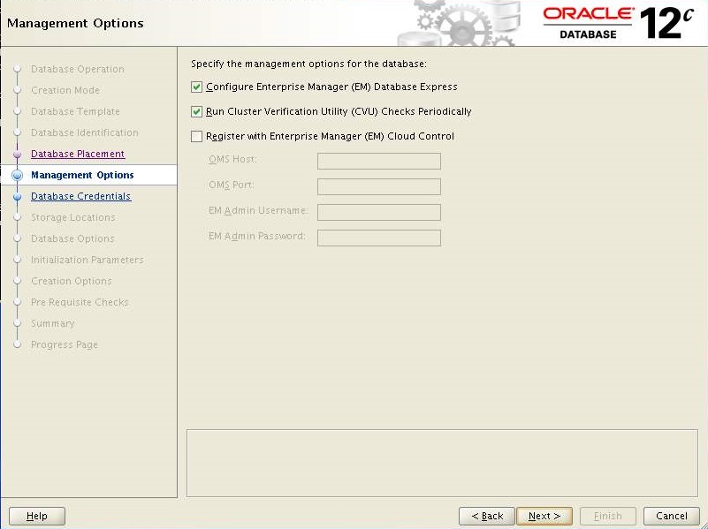Image resolution: width=708 pixels, height=529 pixels.
Task: Click the Creation Options step label
Action: [72, 281]
